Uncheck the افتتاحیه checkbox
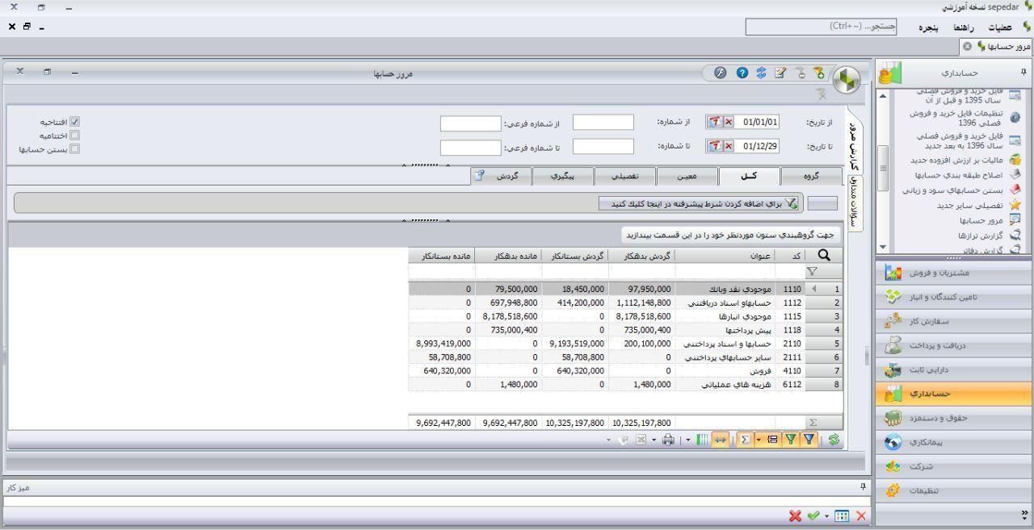The image size is (1034, 530). (x=75, y=122)
